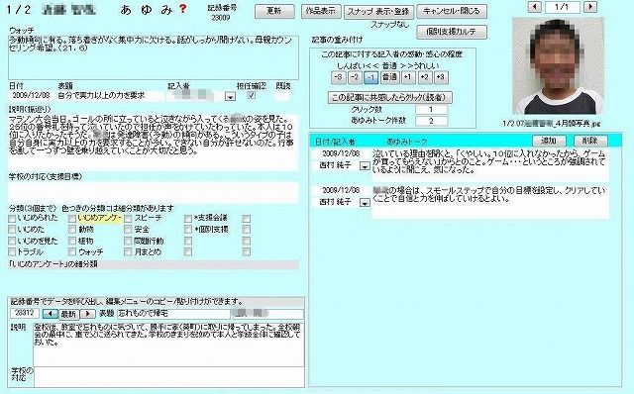Open the 個別支援カルテ button
The width and height of the screenshot is (634, 394).
pyautogui.click(x=452, y=32)
